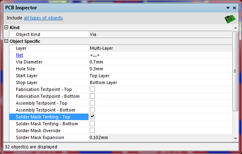Click the Object Kind value Via
Screen dimensions: 242x154
pos(160,34)
